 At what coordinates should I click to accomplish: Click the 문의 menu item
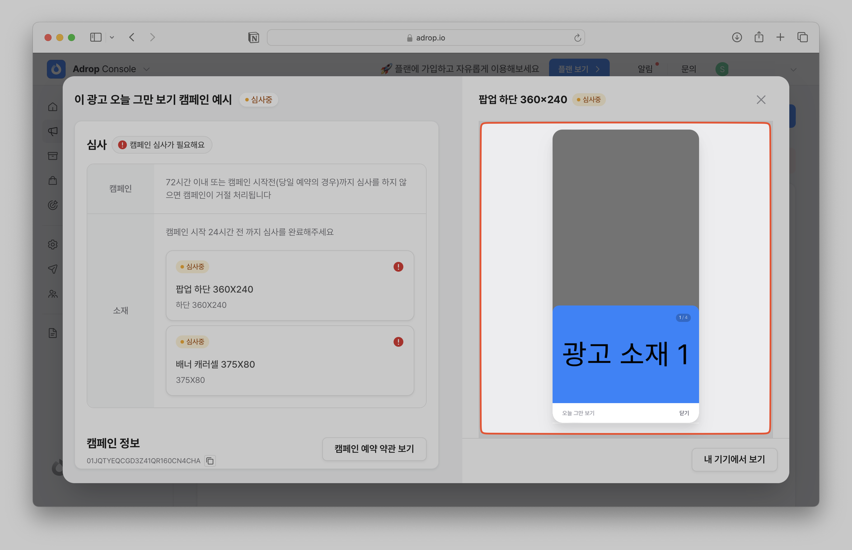click(689, 69)
